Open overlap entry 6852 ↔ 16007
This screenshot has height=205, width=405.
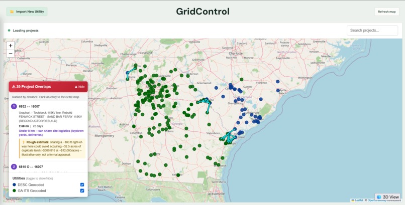48,131
